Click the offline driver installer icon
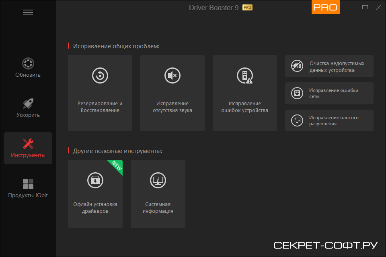The width and height of the screenshot is (386, 257). pyautogui.click(x=95, y=180)
